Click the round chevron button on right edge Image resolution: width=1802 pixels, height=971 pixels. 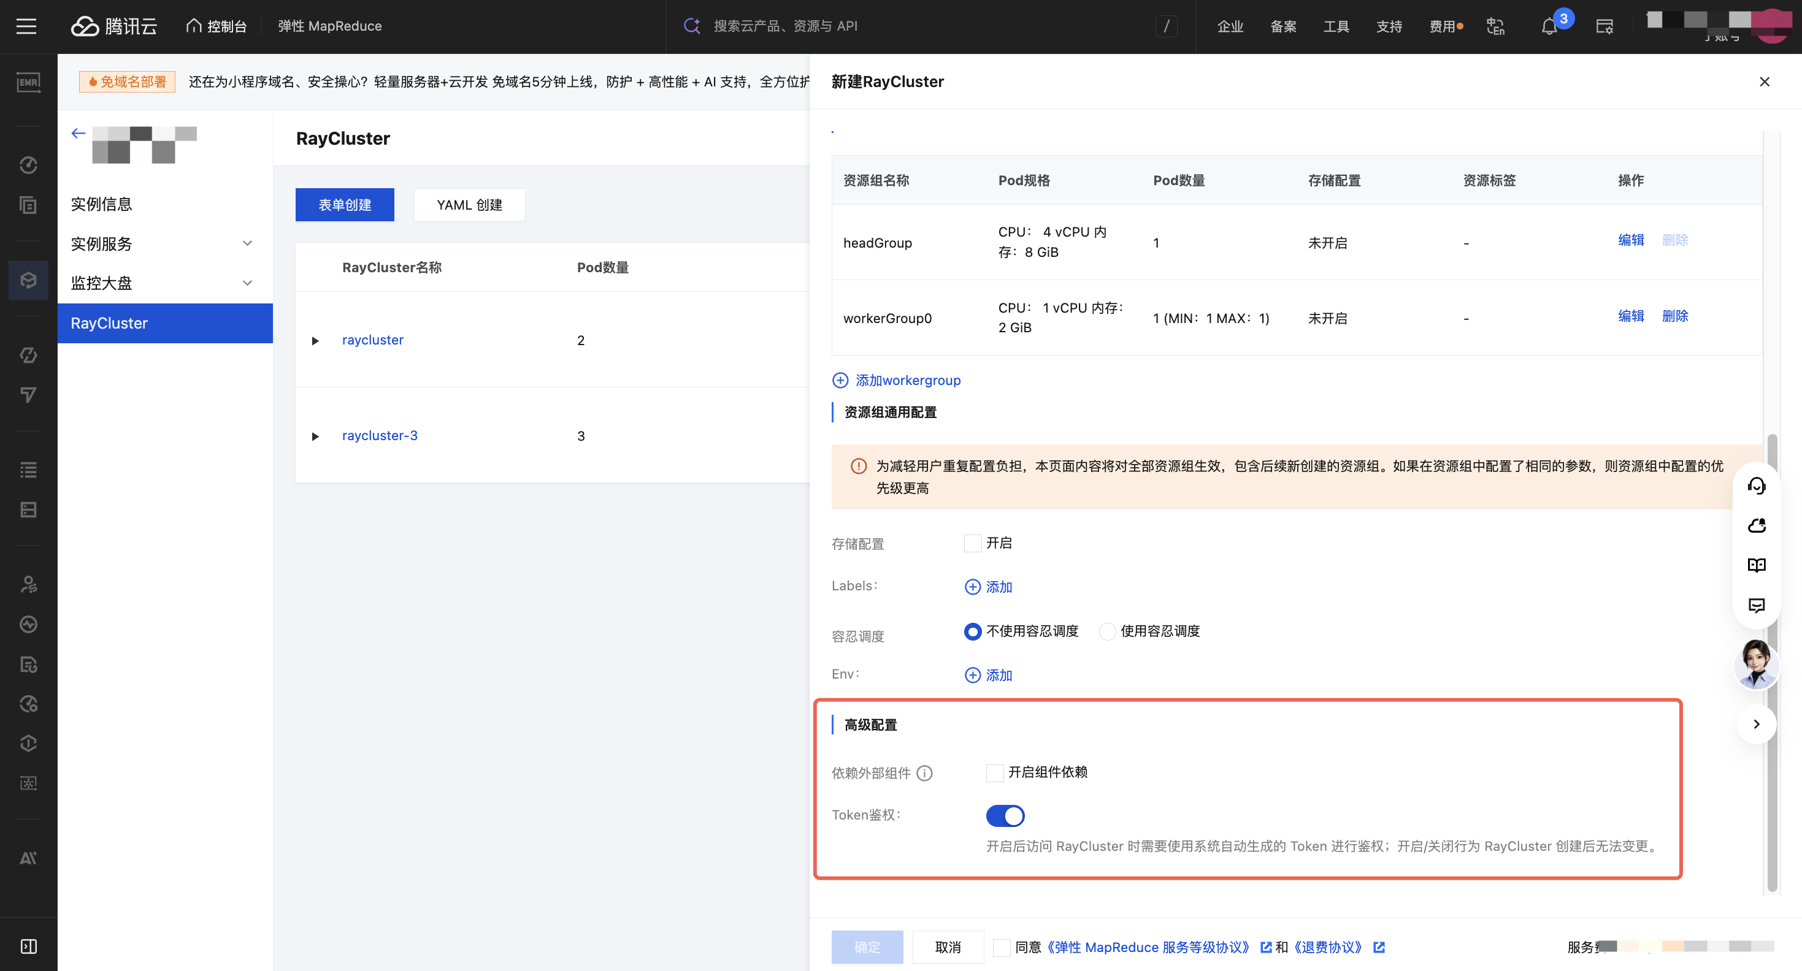coord(1757,723)
